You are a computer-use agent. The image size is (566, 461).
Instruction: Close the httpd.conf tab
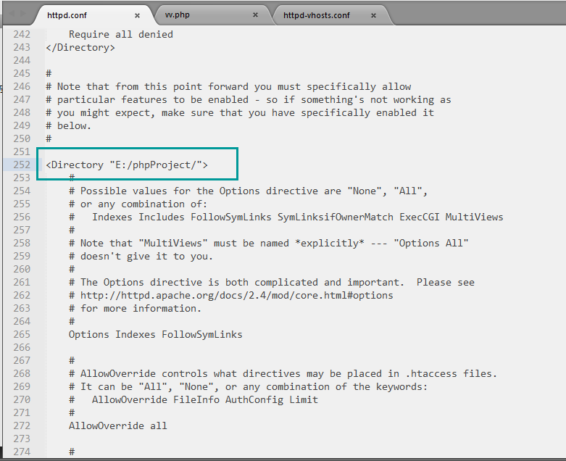(137, 15)
